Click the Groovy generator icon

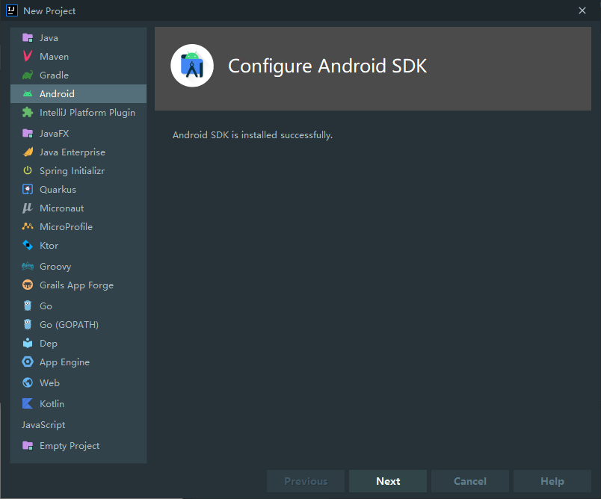pos(25,266)
